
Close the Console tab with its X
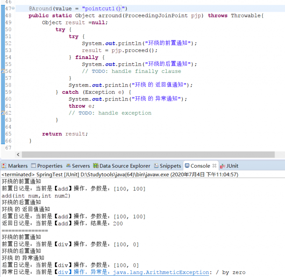[x=214, y=166]
